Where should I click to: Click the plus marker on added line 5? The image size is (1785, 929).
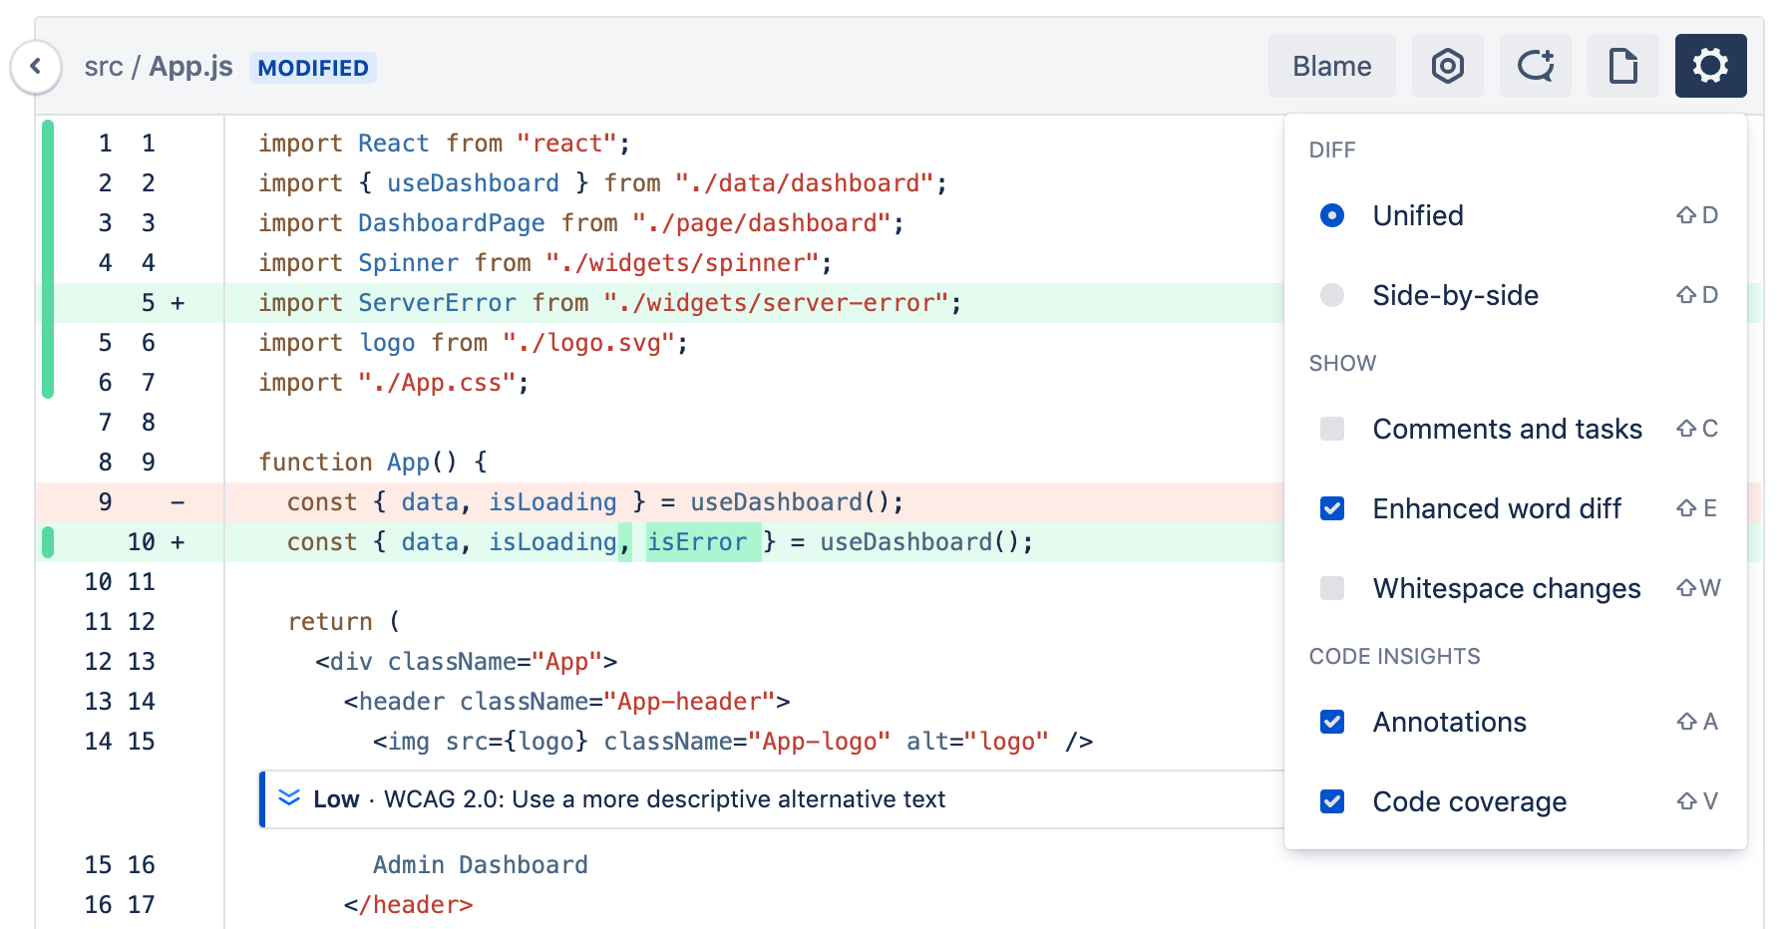(x=178, y=303)
